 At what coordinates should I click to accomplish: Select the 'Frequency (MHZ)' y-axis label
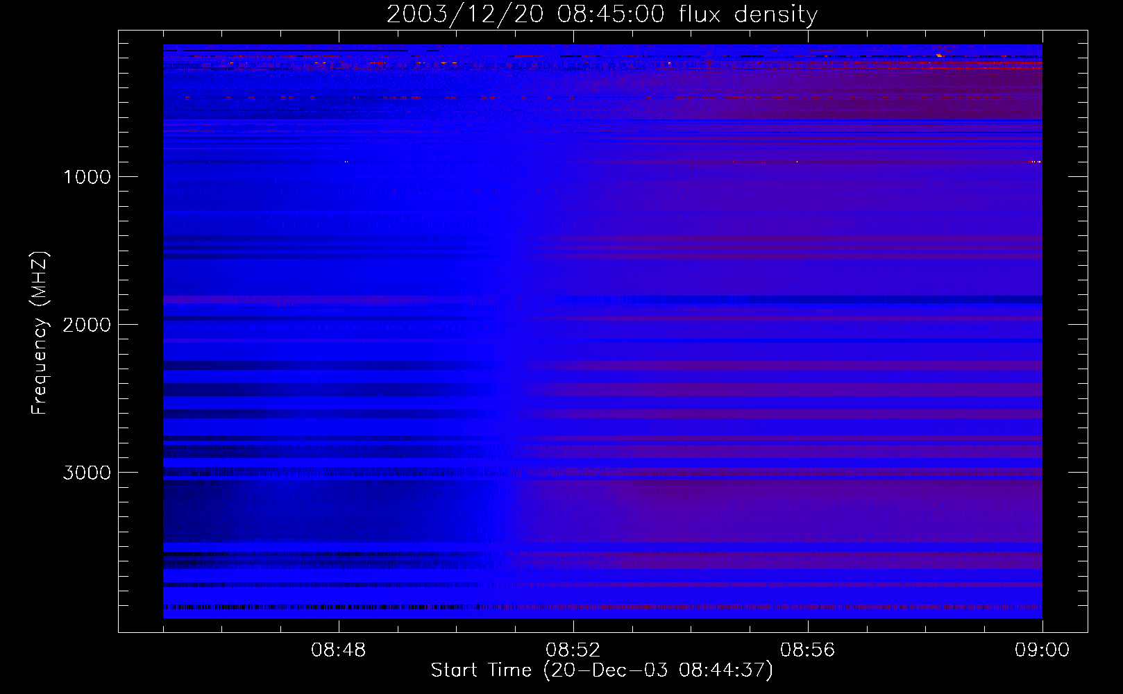tap(40, 332)
